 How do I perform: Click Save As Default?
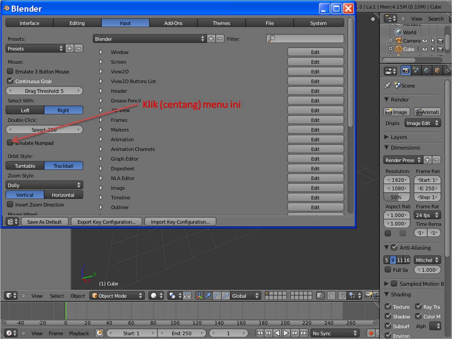coord(44,222)
